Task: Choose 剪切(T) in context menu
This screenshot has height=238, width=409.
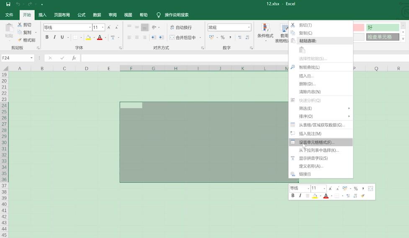Action: pyautogui.click(x=321, y=25)
